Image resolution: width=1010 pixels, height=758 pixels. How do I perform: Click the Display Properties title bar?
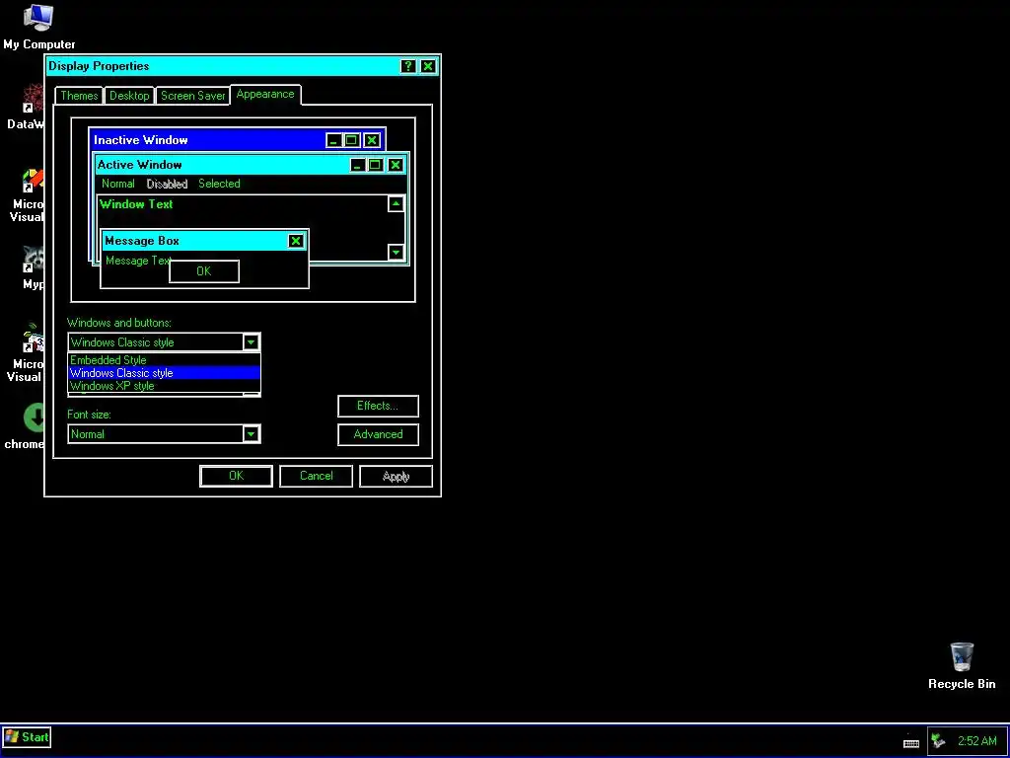coord(243,66)
